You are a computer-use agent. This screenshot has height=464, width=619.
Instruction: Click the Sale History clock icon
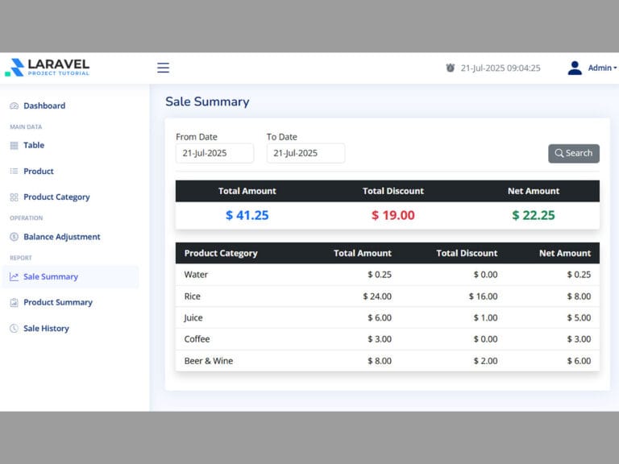[14, 329]
